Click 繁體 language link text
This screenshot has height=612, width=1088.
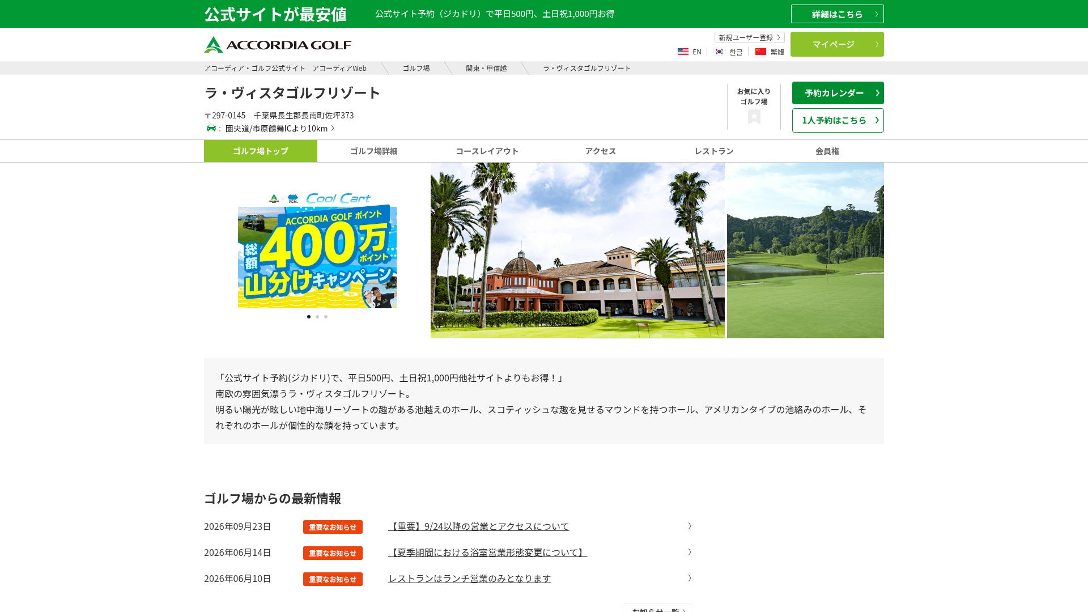point(777,52)
